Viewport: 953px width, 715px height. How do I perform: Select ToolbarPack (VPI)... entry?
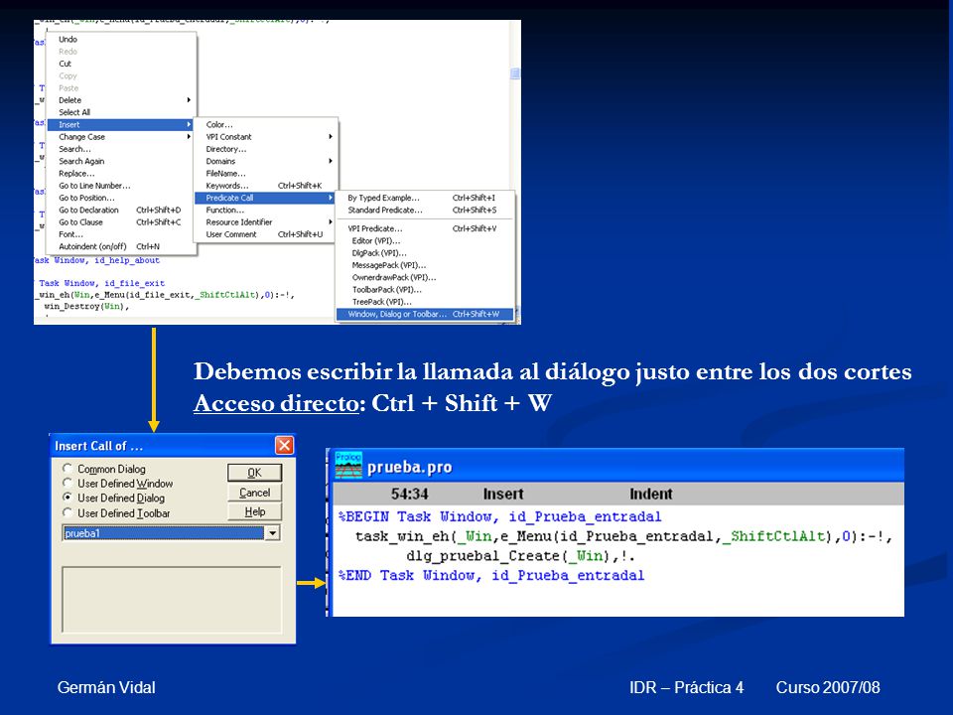coord(426,289)
